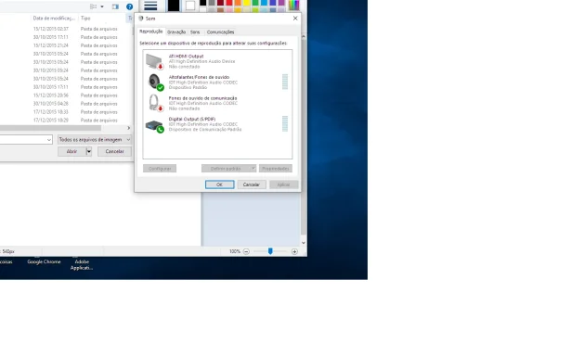Click the Abrir button
Image resolution: width=571 pixels, height=356 pixels.
tap(71, 151)
